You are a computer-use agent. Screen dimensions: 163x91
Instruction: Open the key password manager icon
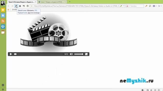pos(146,6)
